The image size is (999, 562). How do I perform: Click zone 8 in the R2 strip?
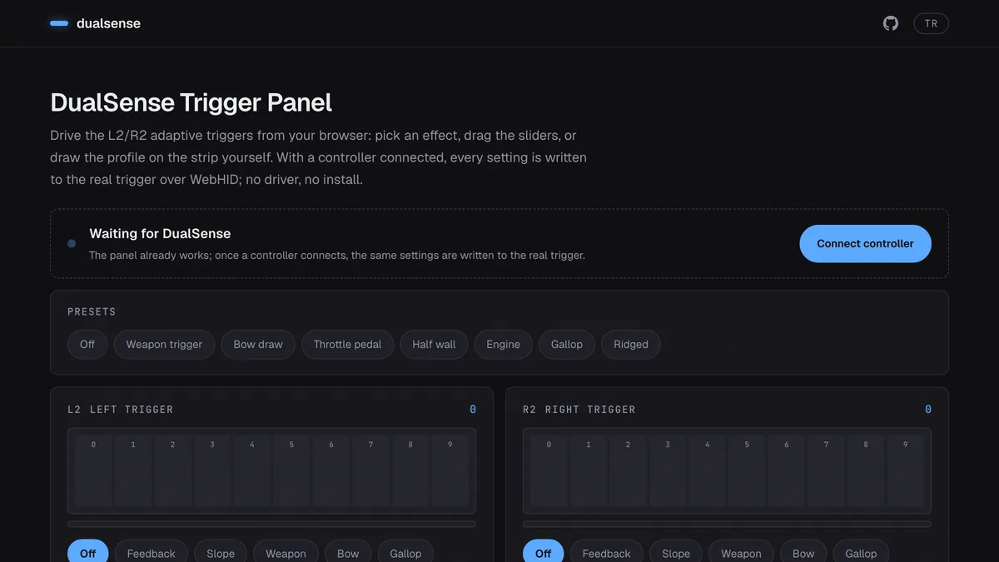pos(866,470)
